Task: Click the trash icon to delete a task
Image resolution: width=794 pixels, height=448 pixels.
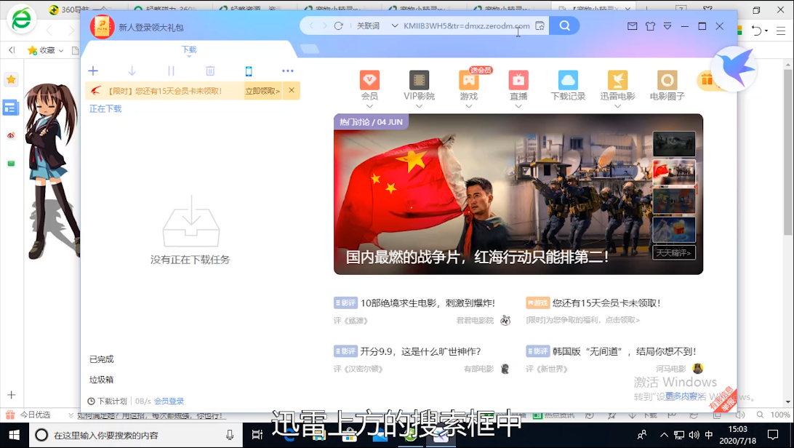Action: pos(210,71)
